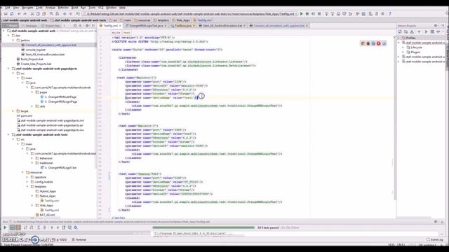Click the Synchronize toolbar icon

(x=12, y=14)
